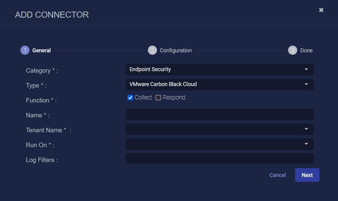Viewport: 338px width, 201px height.
Task: Select the General step label
Action: point(41,50)
